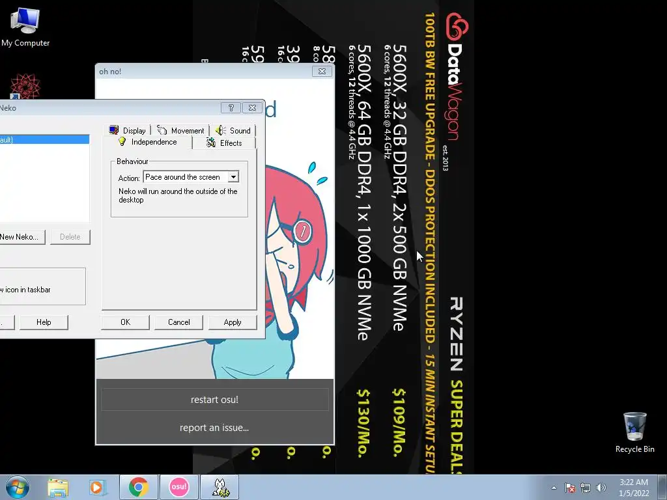
Task: Click the Independence tab lightbulb icon
Action: click(122, 141)
